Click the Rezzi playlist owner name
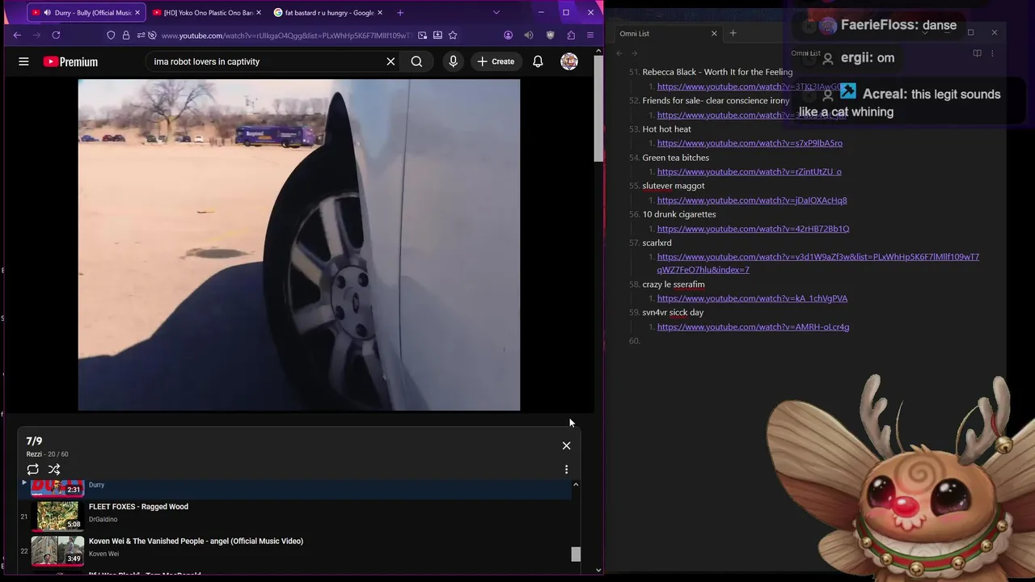 coord(34,454)
